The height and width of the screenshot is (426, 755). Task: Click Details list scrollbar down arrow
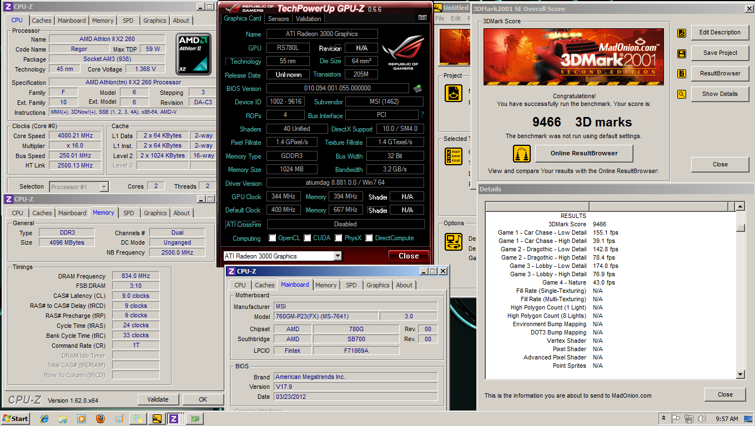[x=740, y=374]
